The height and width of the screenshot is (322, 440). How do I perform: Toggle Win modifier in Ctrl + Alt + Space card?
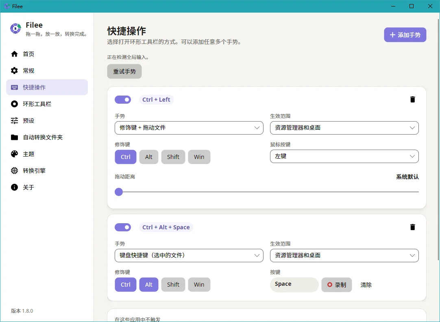(199, 285)
